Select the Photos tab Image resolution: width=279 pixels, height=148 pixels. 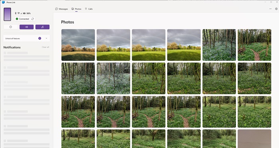click(x=77, y=9)
